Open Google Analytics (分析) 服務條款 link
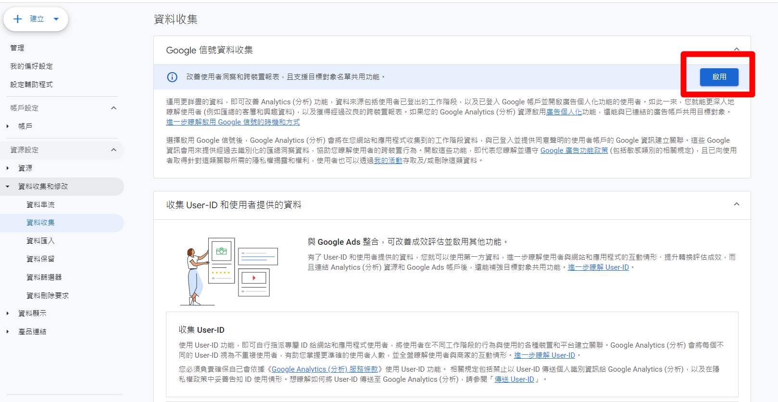This screenshot has height=402, width=778. click(325, 369)
